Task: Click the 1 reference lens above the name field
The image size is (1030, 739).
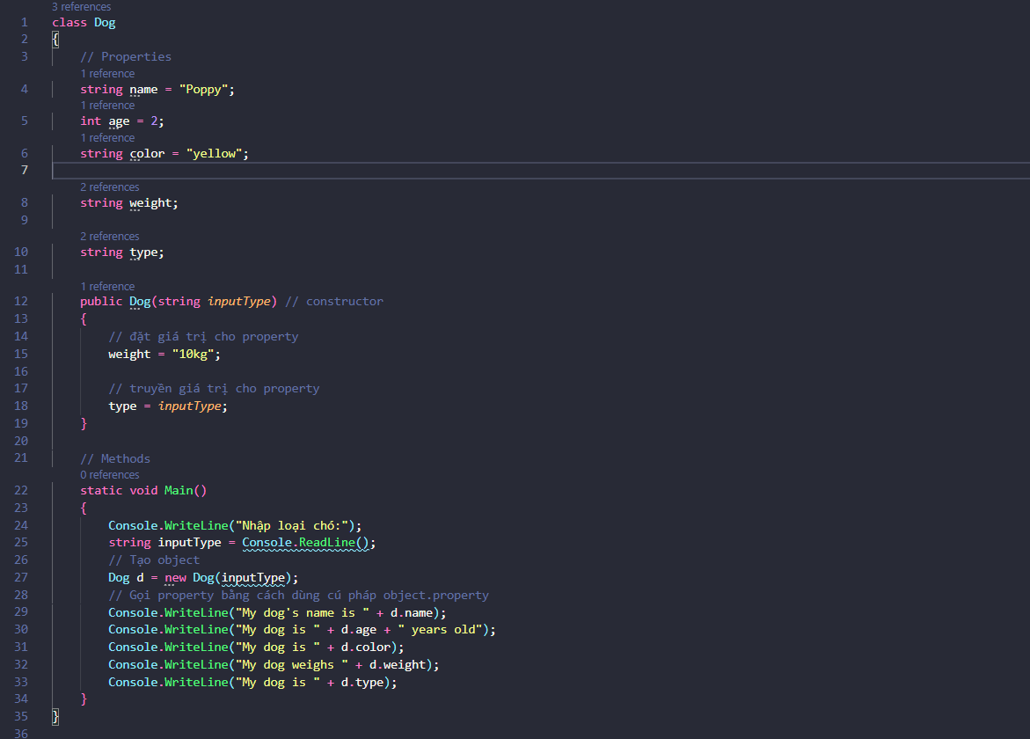Action: pos(107,74)
